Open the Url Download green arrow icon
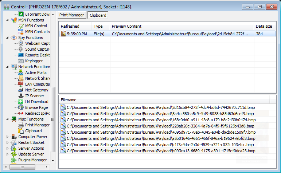 21,102
